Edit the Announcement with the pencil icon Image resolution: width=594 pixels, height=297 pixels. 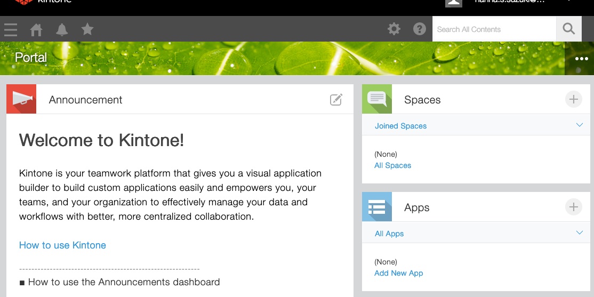(336, 99)
